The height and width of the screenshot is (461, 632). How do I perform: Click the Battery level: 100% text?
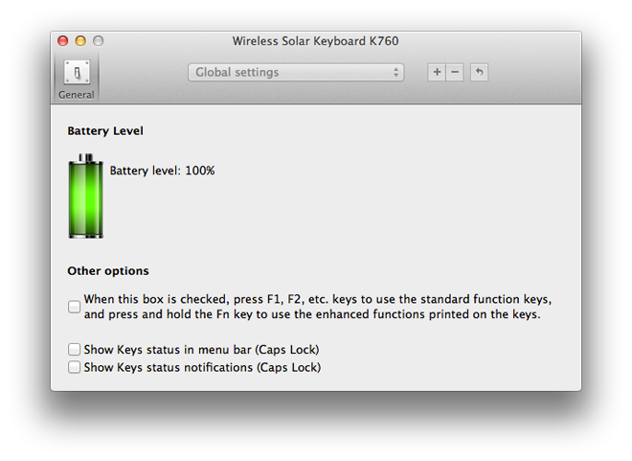tap(162, 171)
